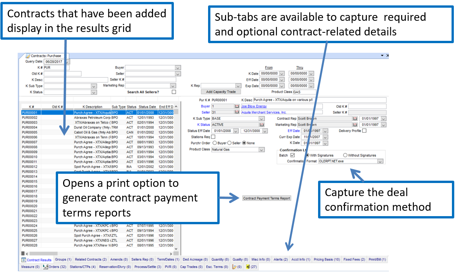Open the K Status lookup icon next to ACTIVE
The width and height of the screenshot is (455, 272).
coord(262,125)
